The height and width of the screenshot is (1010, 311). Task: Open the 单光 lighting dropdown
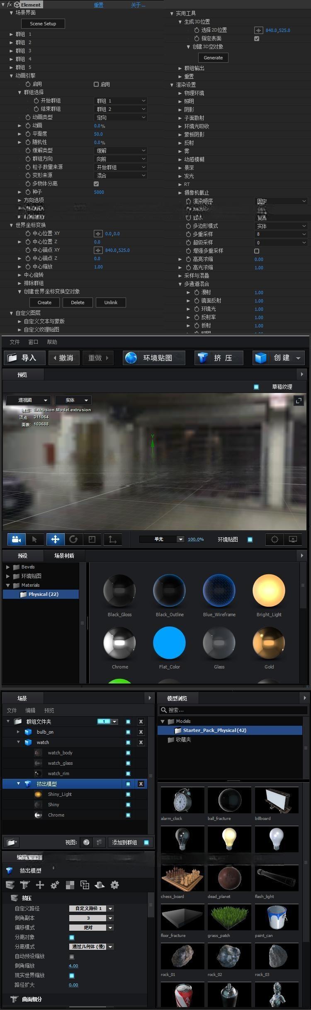pos(162,539)
